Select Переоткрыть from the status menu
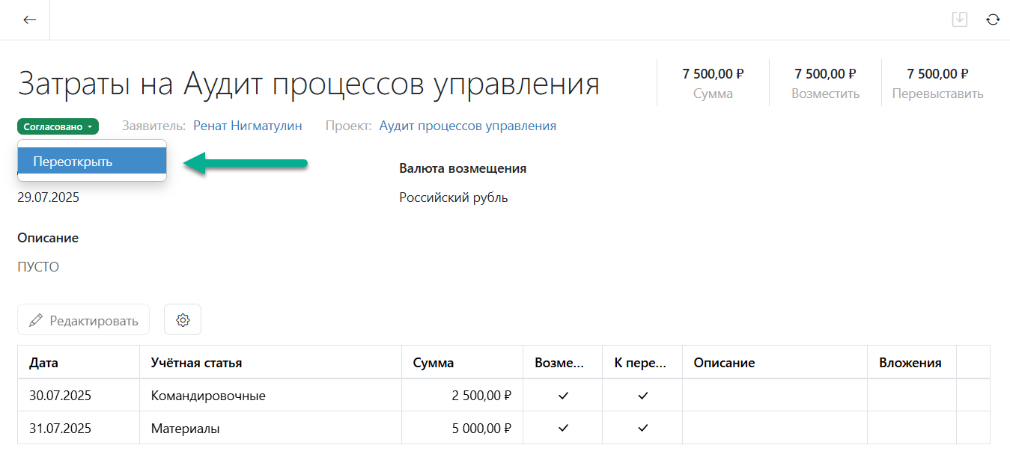This screenshot has height=460, width=1010. tap(92, 162)
